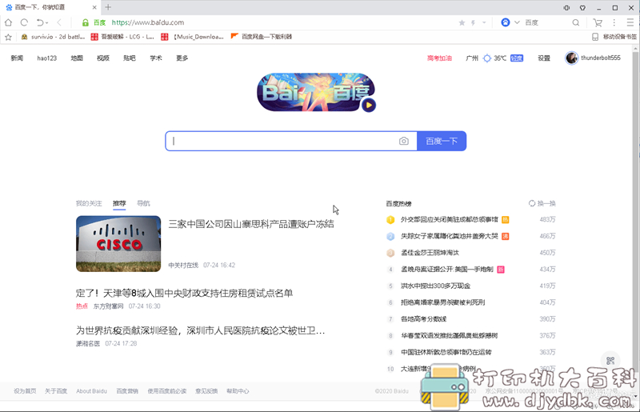Open 深圳经验 hospital headline

click(201, 330)
